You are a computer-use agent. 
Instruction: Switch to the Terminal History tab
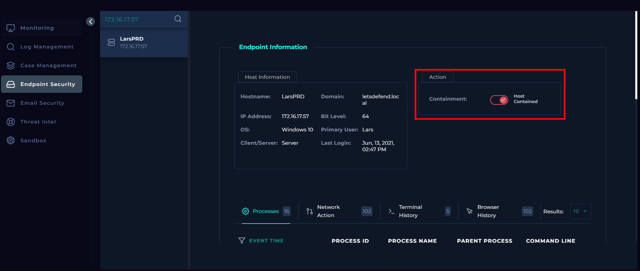(410, 211)
